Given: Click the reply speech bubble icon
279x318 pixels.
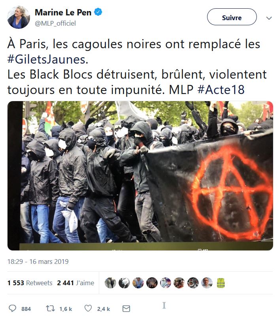Looking at the screenshot, I should (12, 309).
